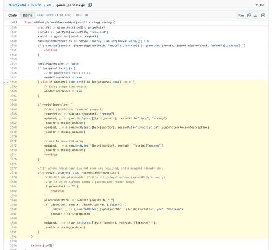Click comment '// No properties field at all'
The image size is (272, 250).
point(68,73)
